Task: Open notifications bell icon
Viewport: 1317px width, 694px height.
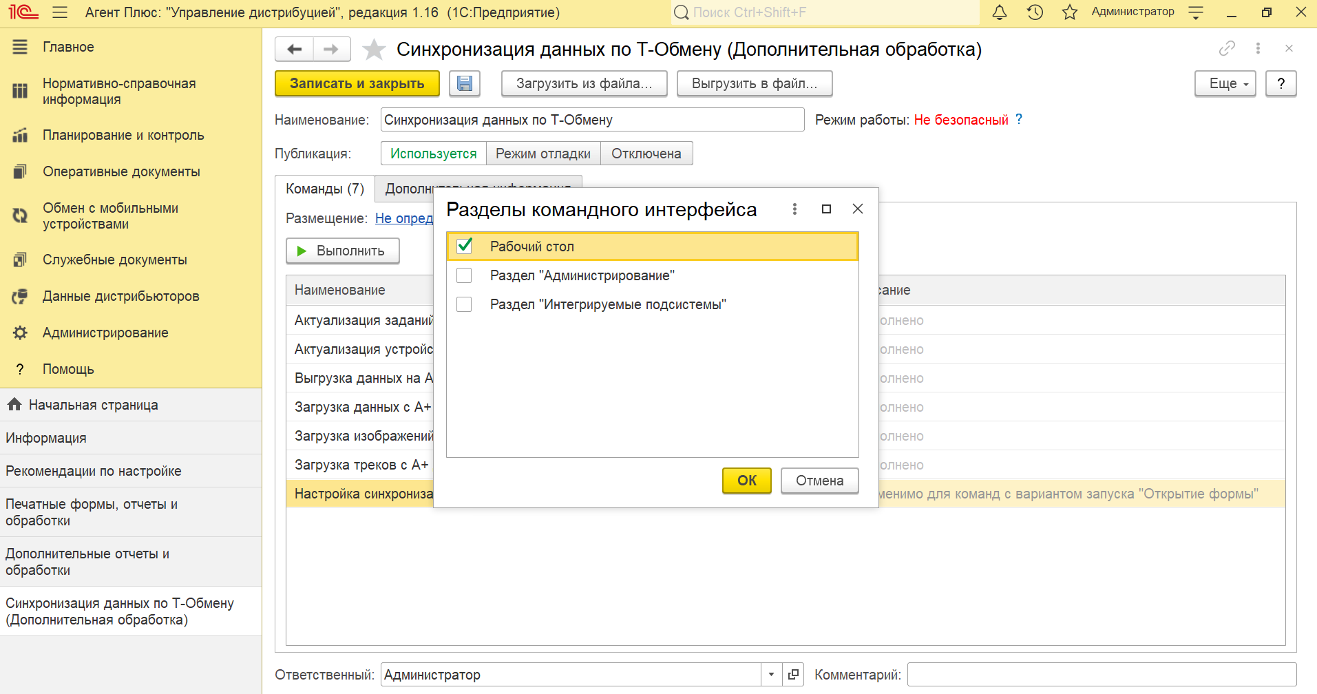Action: (1000, 12)
